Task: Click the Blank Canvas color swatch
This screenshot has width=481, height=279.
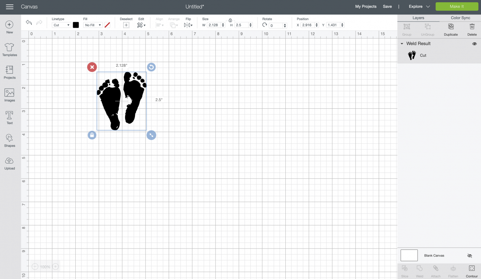Action: click(x=409, y=255)
